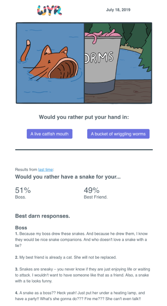This screenshot has width=167, height=306.
Task: Click the cat's tail in the water
Action: (x=25, y=51)
